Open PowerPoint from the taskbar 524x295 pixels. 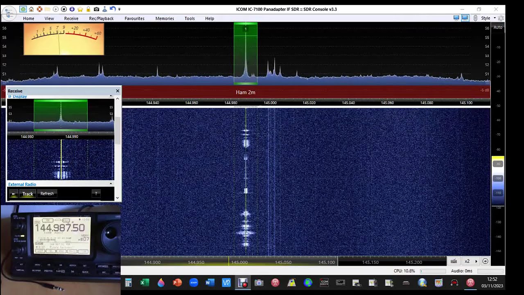pyautogui.click(x=177, y=282)
